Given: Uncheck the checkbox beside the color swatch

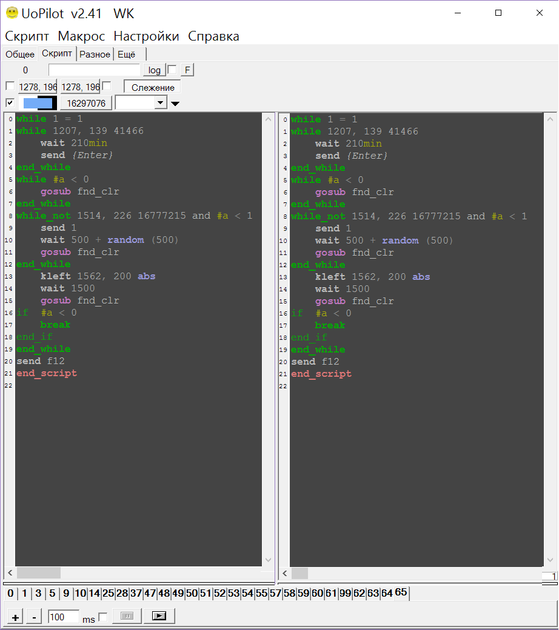Looking at the screenshot, I should pos(10,103).
